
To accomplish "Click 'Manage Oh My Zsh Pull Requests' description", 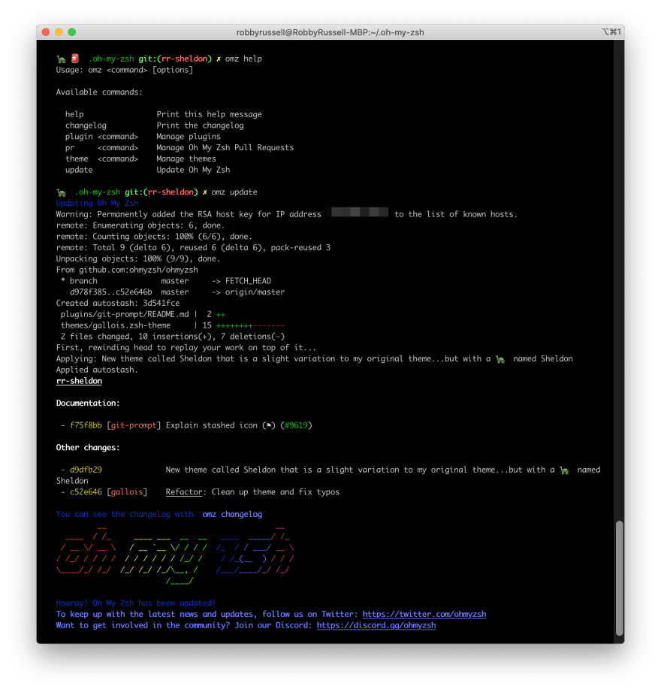I will coord(225,147).
